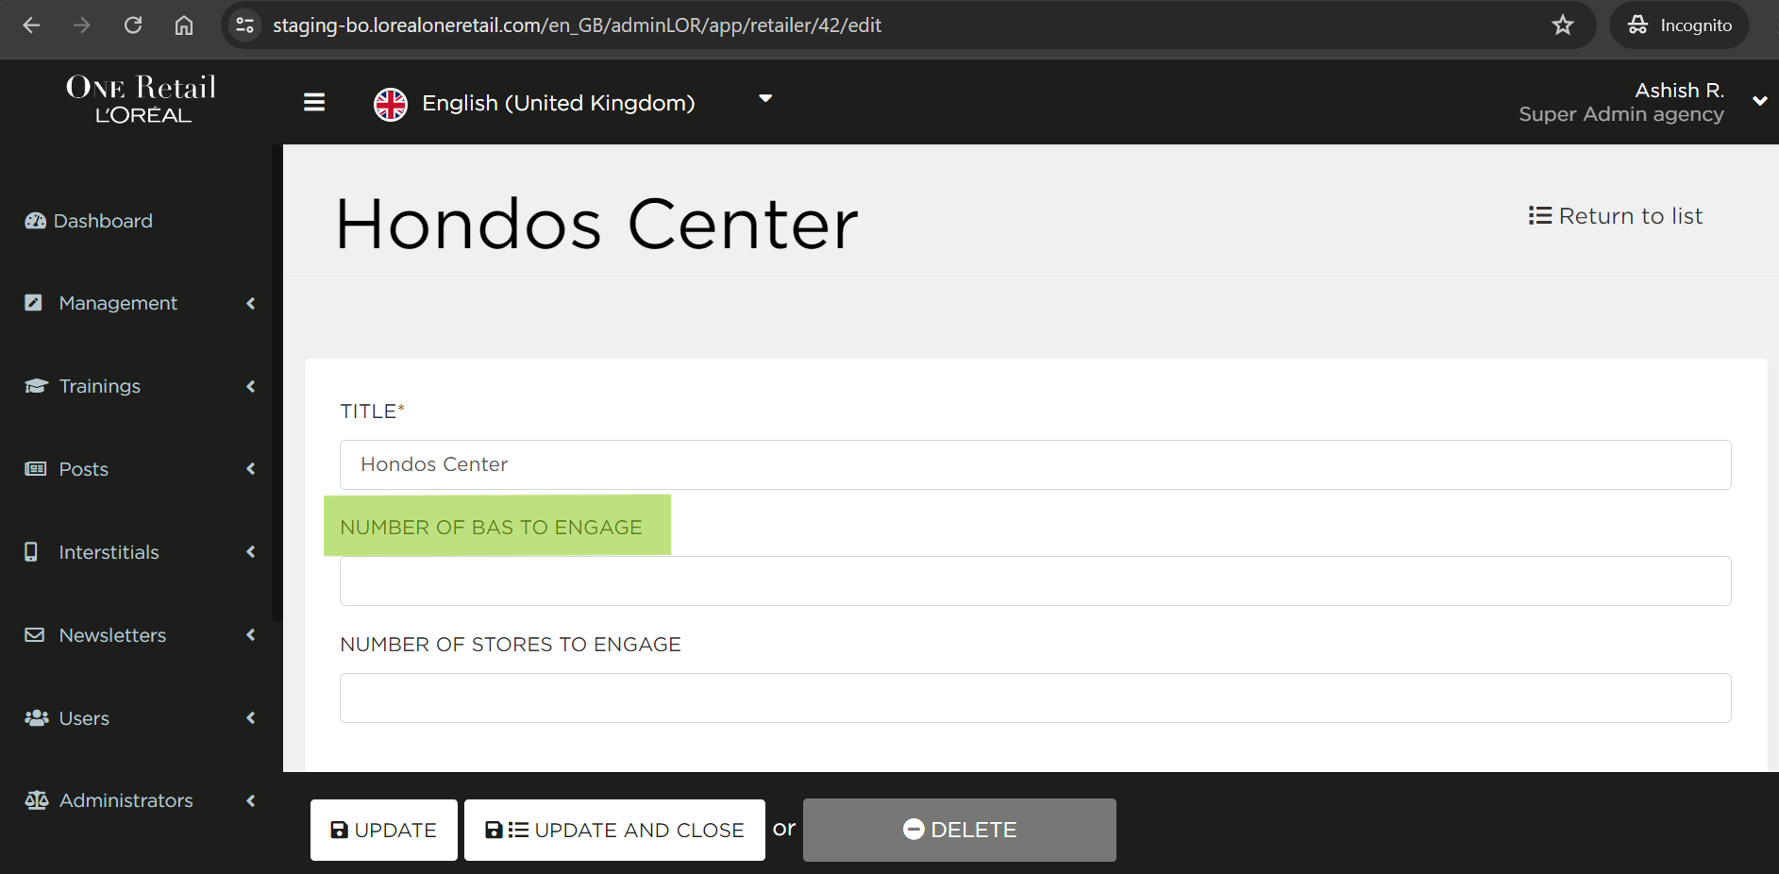
Task: Click the Interstitials mobile phone icon
Action: pyautogui.click(x=31, y=552)
